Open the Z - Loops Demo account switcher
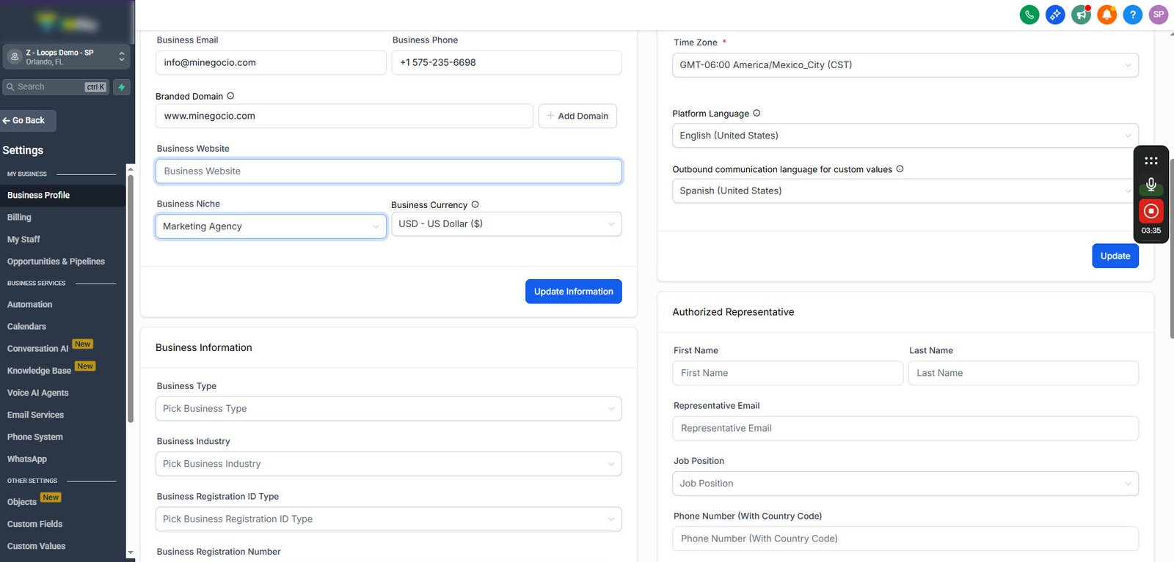Screen dimensions: 1174x562 click(67, 56)
